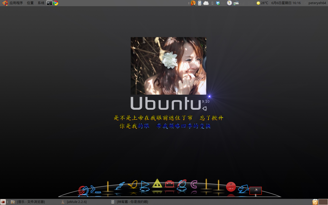Open the yellow lightning warning triangle dock icon
Screen dimensions: 328x205
tap(157, 183)
